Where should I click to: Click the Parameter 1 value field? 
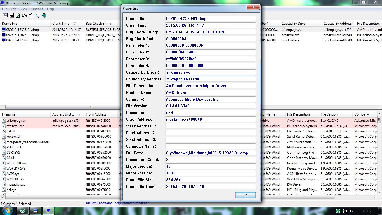tap(211, 45)
